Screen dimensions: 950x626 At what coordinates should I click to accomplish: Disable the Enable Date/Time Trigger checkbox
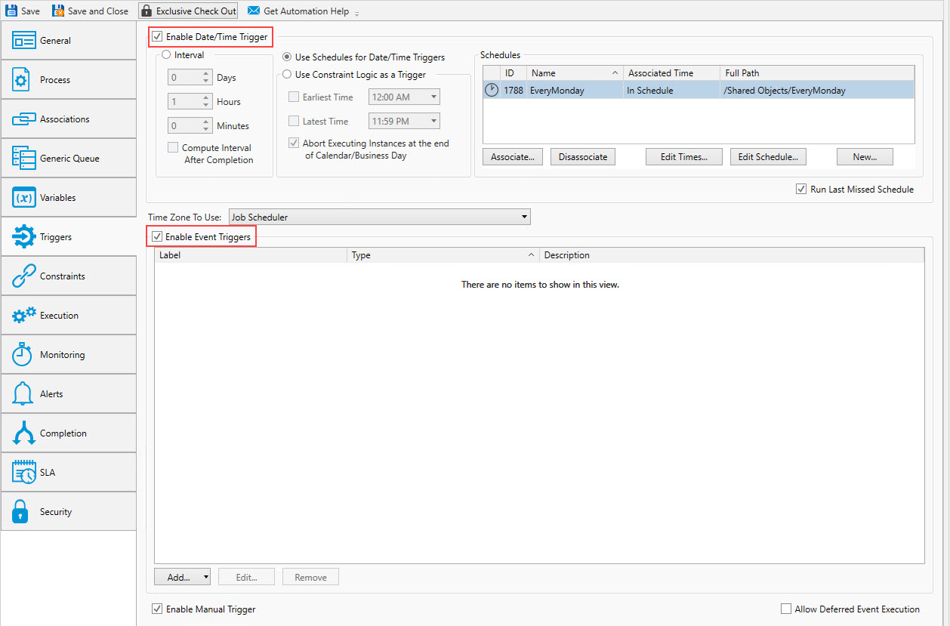[157, 36]
